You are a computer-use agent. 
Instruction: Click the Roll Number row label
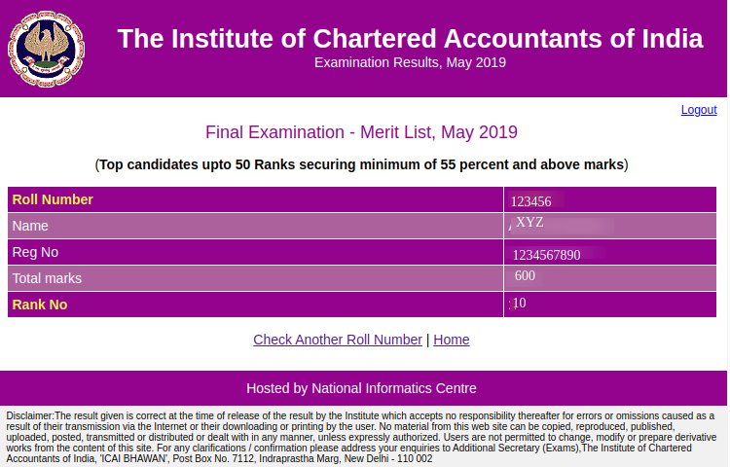click(53, 199)
